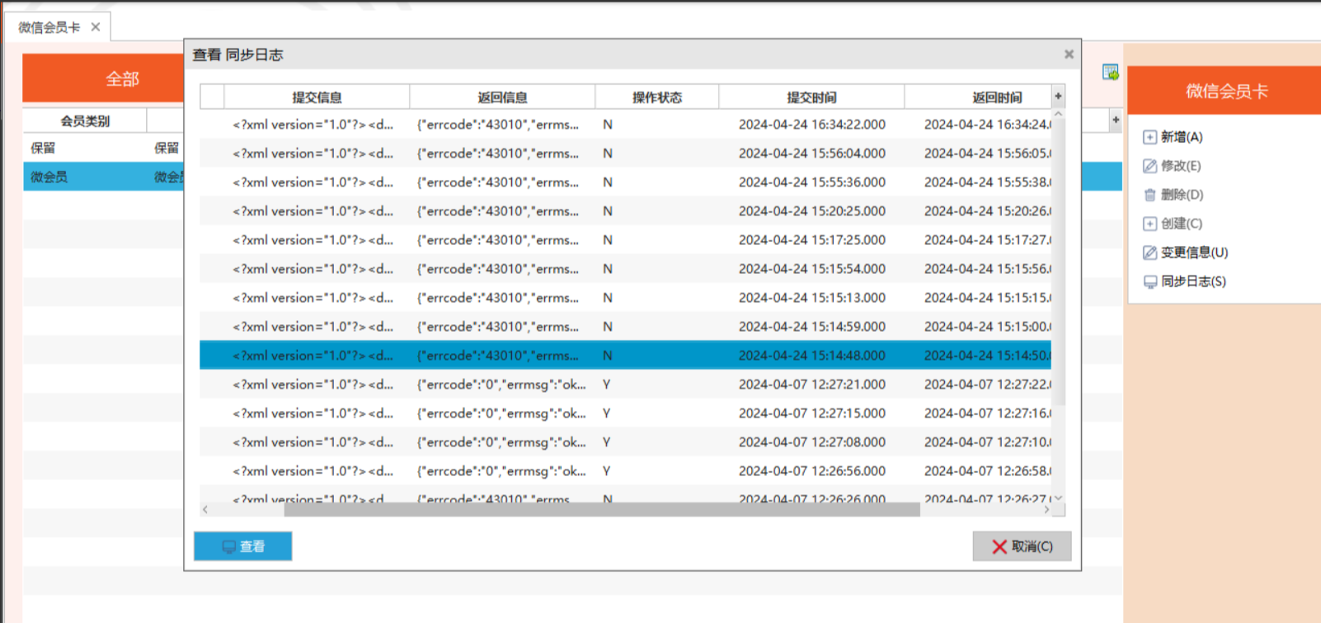Expand the background grid column chooser plus
The height and width of the screenshot is (623, 1321).
1115,120
